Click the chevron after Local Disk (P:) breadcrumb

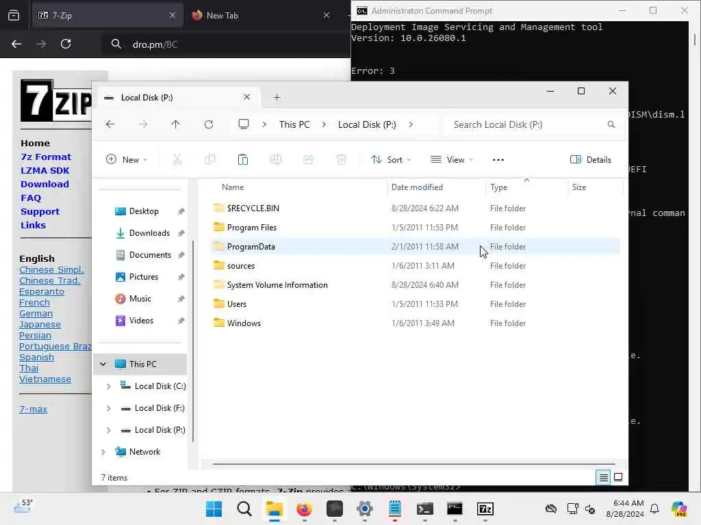pos(411,124)
